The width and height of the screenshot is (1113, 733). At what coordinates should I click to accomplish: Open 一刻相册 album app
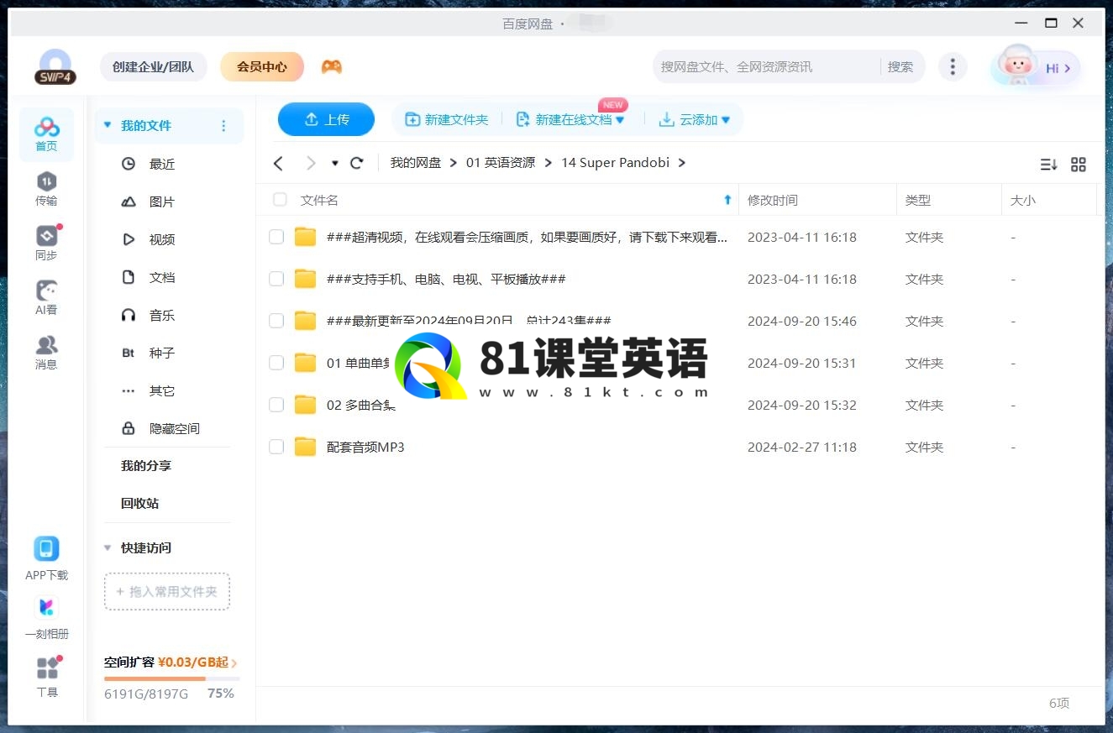tap(46, 617)
